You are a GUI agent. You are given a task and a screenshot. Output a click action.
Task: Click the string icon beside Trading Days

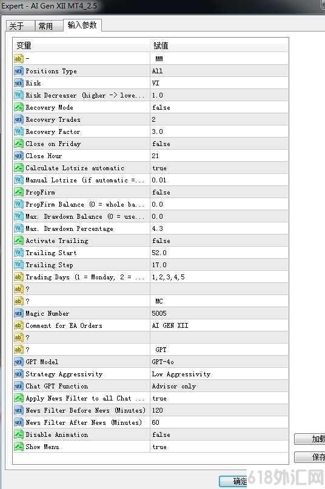18,277
